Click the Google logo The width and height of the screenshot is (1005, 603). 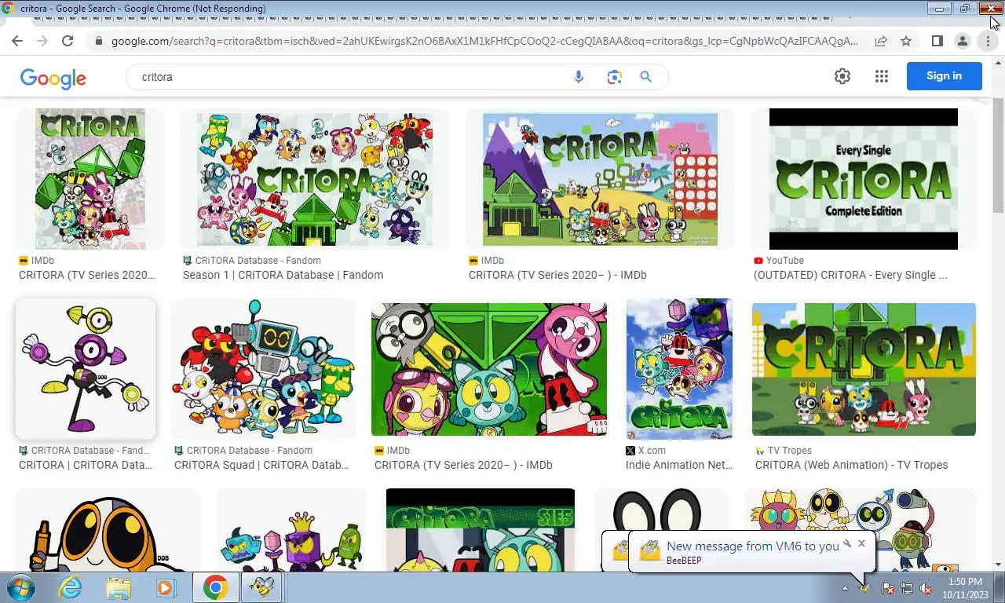tap(53, 78)
